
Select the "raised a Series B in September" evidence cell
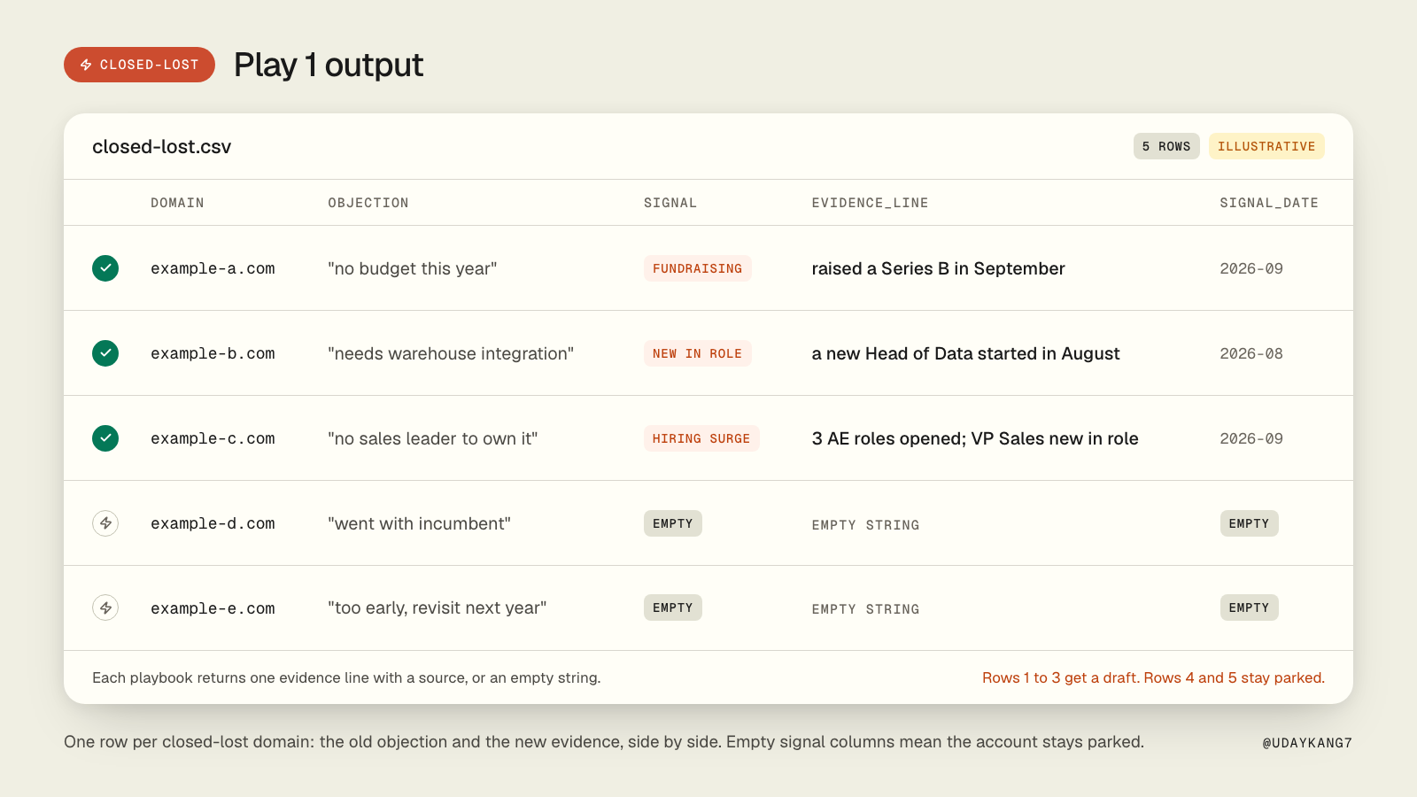click(939, 268)
